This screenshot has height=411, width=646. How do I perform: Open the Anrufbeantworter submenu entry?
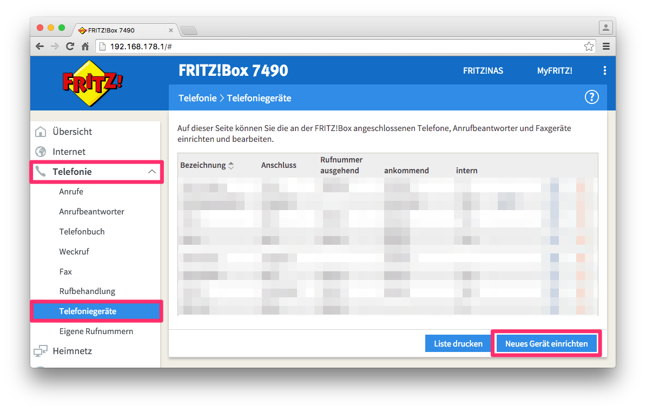[x=91, y=212]
